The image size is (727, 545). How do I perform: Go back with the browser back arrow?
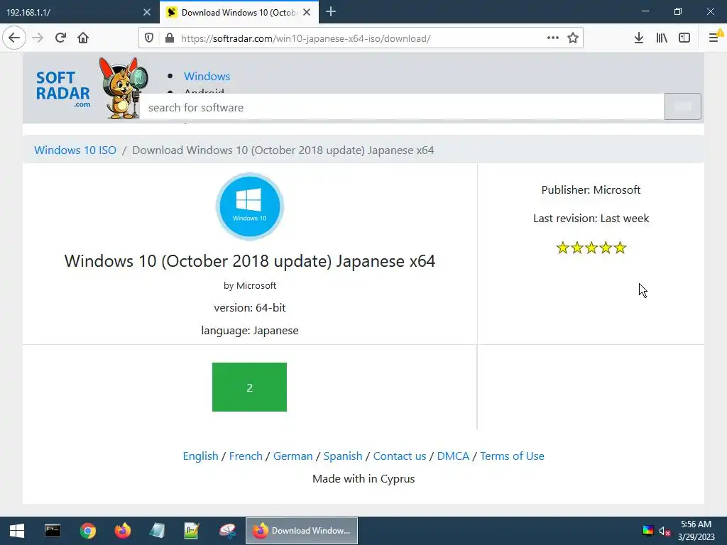tap(14, 38)
